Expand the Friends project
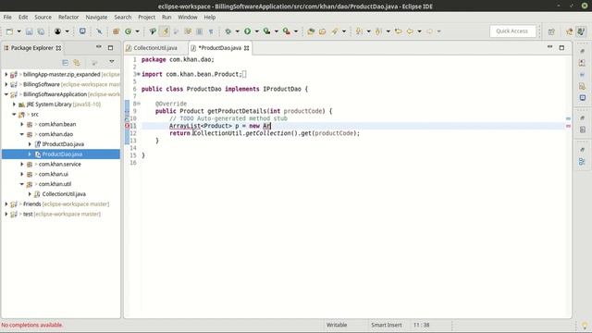Image resolution: width=592 pixels, height=333 pixels. click(6, 204)
